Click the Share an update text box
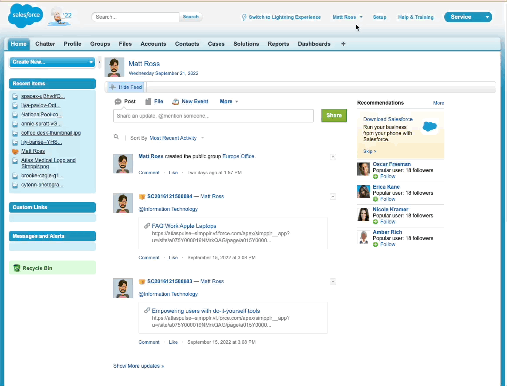 [x=213, y=116]
